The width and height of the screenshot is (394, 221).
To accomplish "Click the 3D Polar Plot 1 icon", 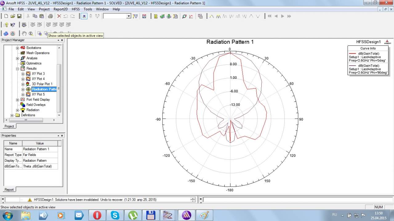I will 28,84.
